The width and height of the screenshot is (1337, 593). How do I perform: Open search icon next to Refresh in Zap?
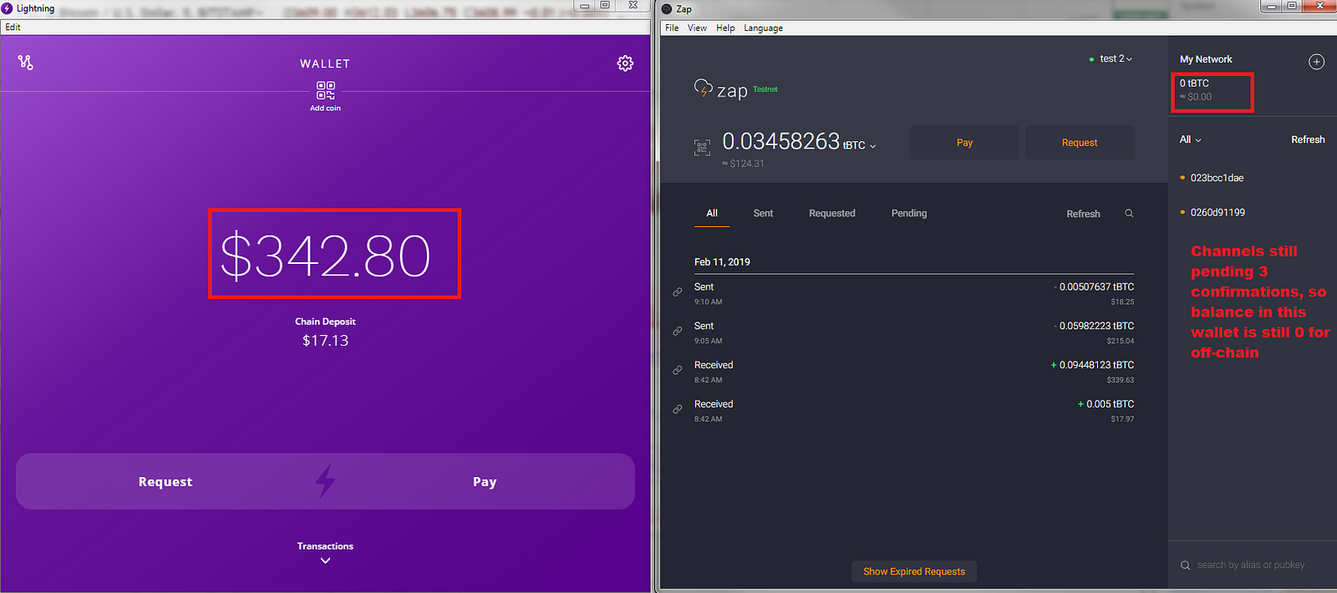tap(1129, 214)
